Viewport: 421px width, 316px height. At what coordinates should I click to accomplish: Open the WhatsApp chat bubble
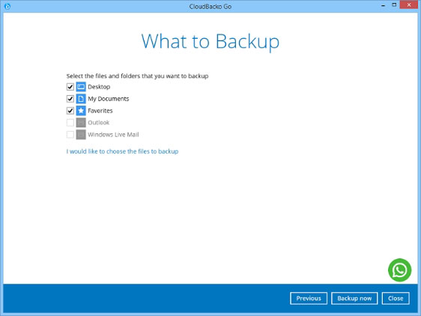pos(399,270)
